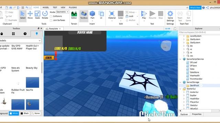The image size is (220, 123).
Task: Open the MODEL ribbon tab
Action: click(x=46, y=8)
